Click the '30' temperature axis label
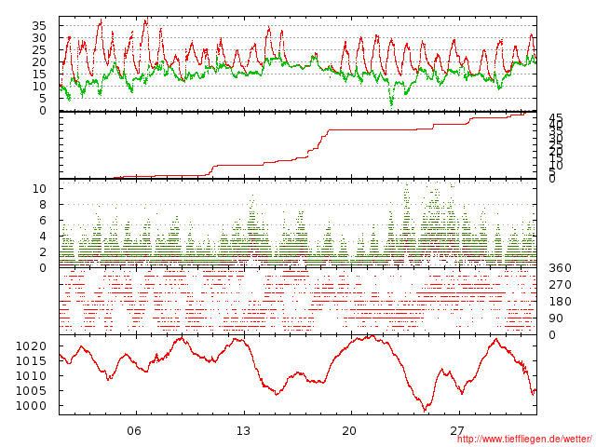Screen dimensions: 596x447 tap(39, 37)
